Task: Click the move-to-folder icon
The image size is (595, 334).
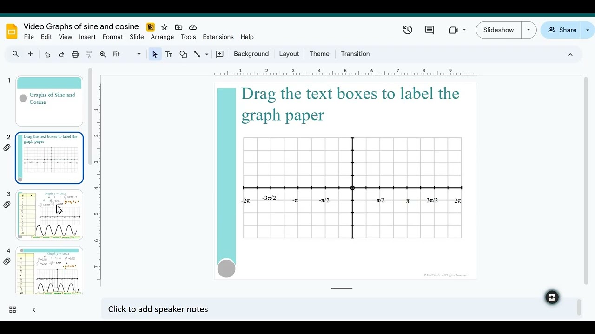Action: (x=178, y=27)
